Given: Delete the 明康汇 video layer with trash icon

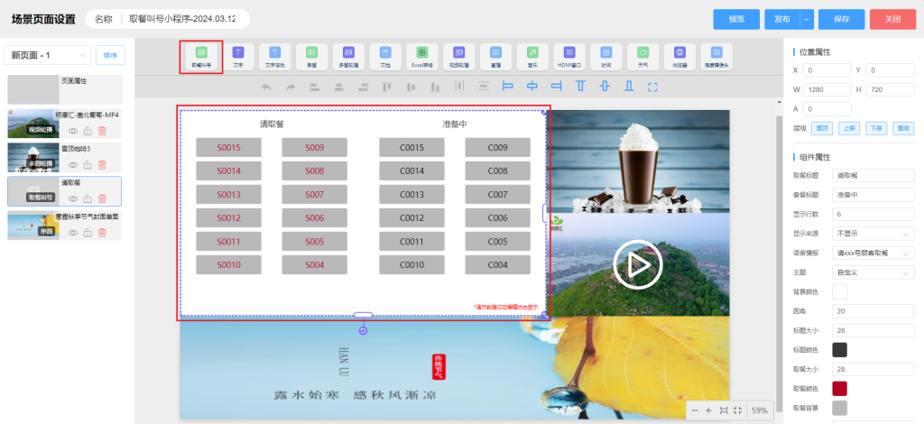Looking at the screenshot, I should [102, 132].
